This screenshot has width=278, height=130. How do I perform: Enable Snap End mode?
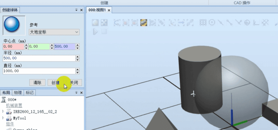coord(229,23)
